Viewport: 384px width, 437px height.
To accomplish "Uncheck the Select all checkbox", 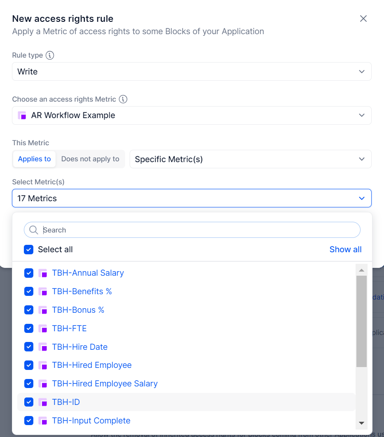I will click(29, 249).
